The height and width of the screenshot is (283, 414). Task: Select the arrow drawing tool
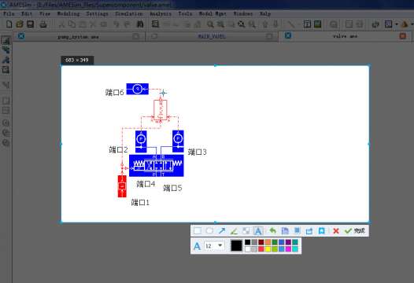(222, 231)
